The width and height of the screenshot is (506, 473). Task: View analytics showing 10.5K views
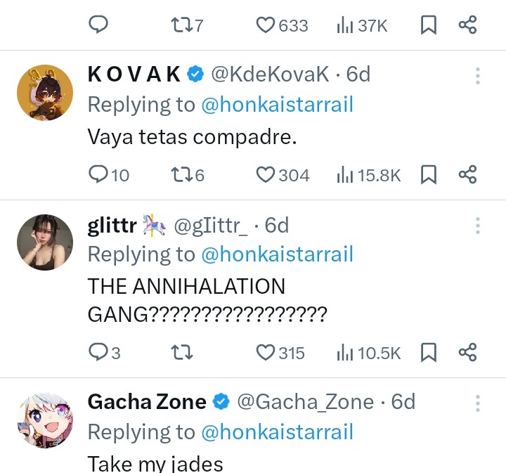click(368, 353)
